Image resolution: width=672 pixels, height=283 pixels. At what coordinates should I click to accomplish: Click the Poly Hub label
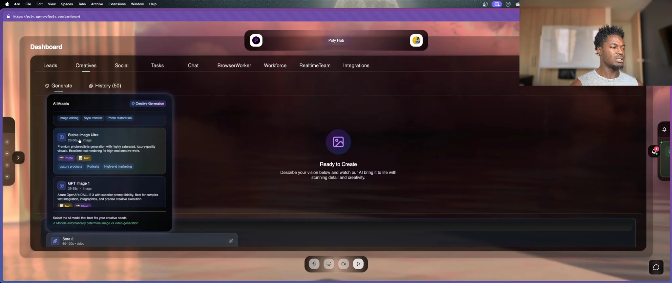click(336, 41)
